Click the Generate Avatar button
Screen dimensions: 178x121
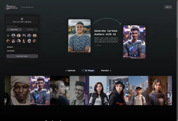[x=22, y=56]
